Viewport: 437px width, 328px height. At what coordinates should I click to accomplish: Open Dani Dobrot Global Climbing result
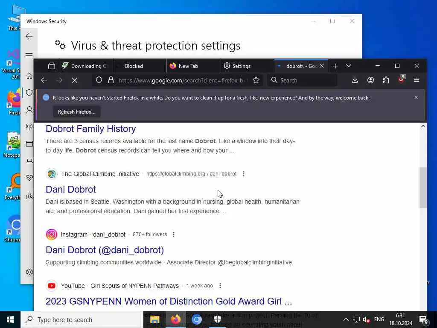71,189
